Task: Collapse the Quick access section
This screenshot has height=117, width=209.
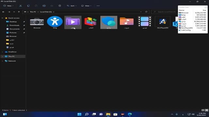Action: click(2, 18)
